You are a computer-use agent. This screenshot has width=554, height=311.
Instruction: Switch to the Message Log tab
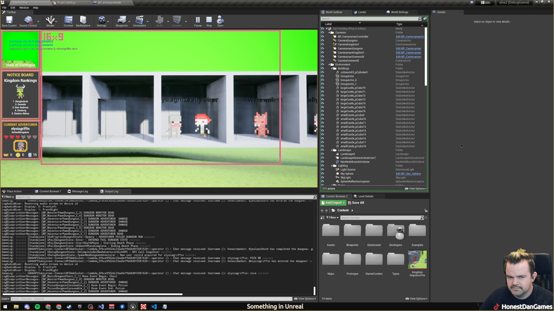[80, 191]
